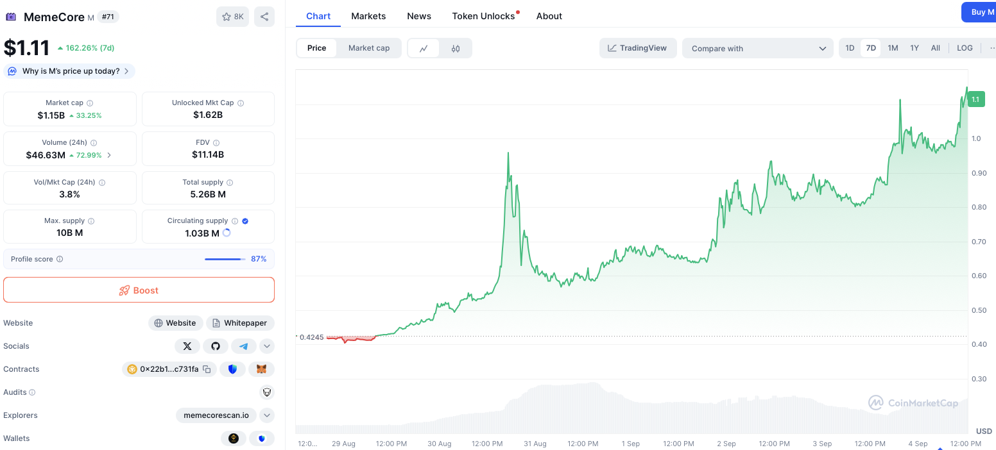
Task: Set chart range to 1Y
Action: pos(914,48)
